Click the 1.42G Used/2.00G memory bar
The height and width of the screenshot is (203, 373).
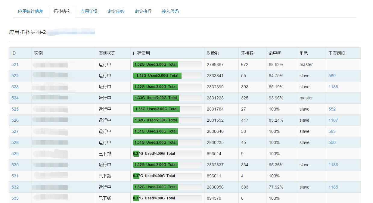(167, 76)
